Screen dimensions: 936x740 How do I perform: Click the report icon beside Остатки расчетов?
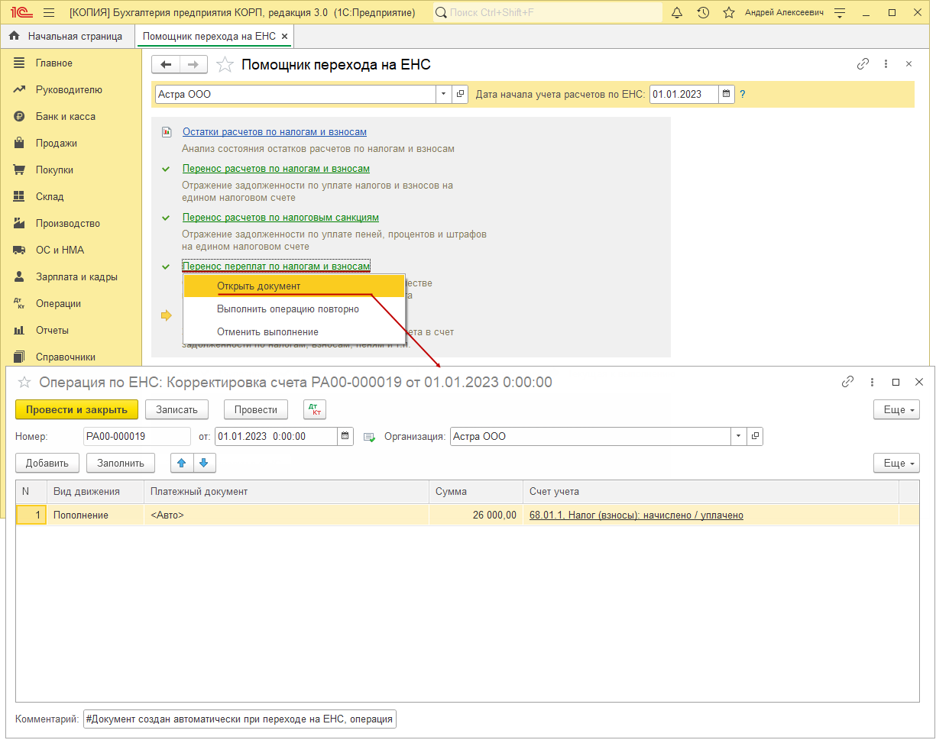(x=167, y=132)
